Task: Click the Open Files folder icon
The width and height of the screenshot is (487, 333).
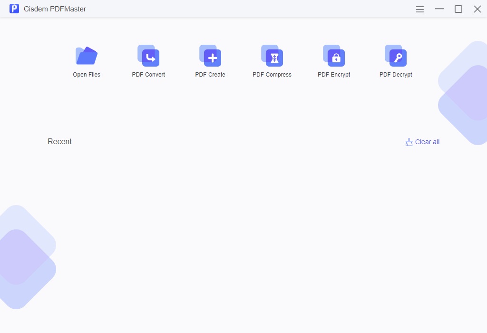Action: tap(87, 56)
